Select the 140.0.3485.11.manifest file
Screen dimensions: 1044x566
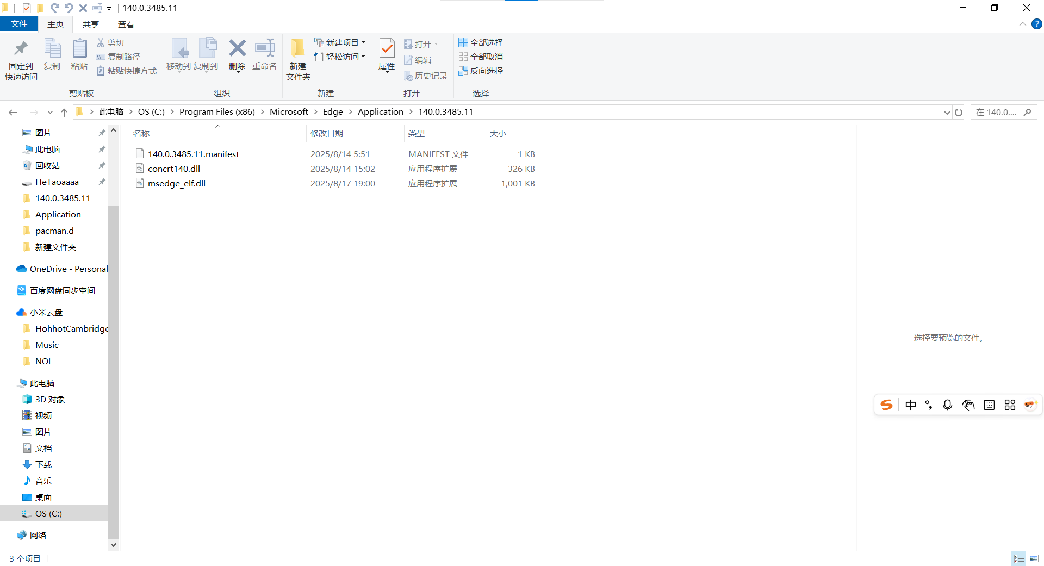pyautogui.click(x=193, y=154)
